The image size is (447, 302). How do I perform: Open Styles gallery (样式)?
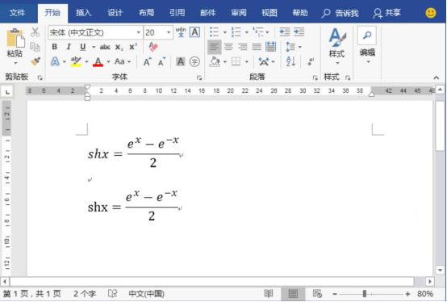337,47
